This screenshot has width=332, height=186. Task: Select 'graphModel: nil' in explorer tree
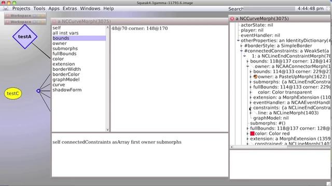[x=271, y=118]
